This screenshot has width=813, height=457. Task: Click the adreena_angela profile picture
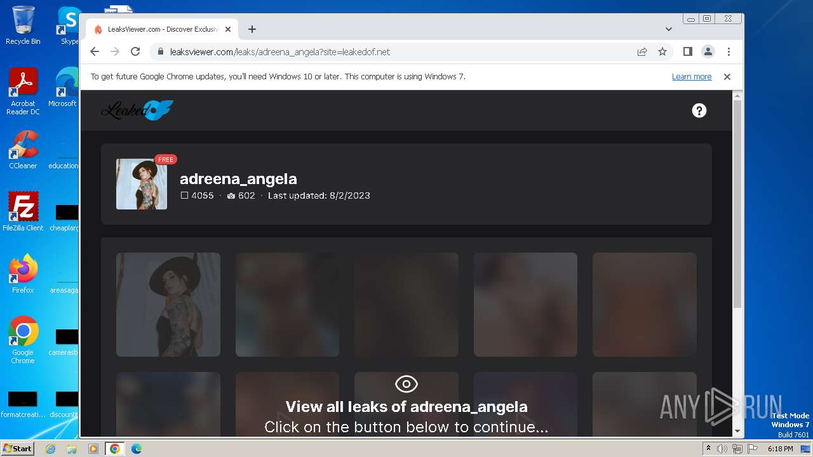[x=142, y=184]
